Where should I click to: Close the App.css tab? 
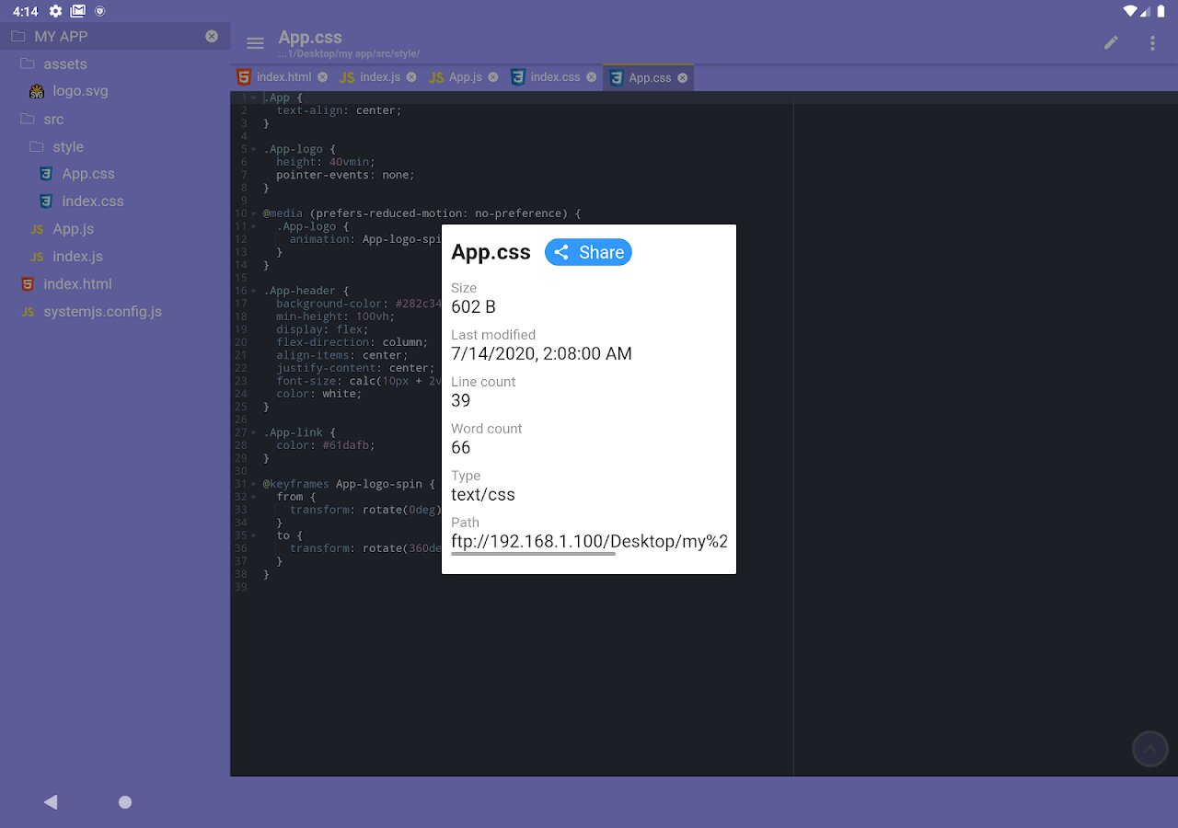pos(683,78)
